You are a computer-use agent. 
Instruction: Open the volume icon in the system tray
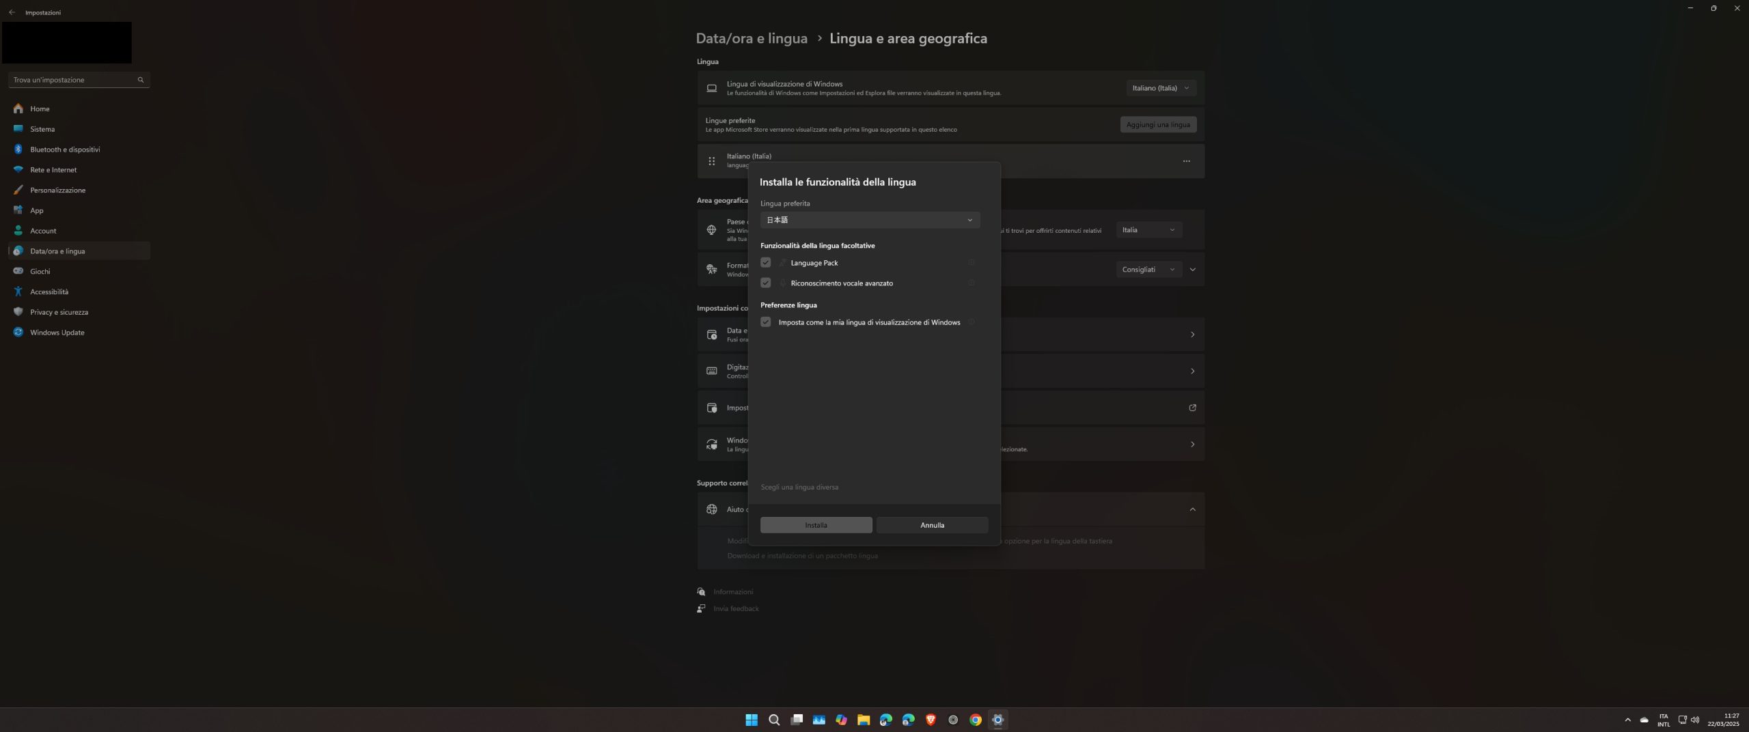(1695, 720)
